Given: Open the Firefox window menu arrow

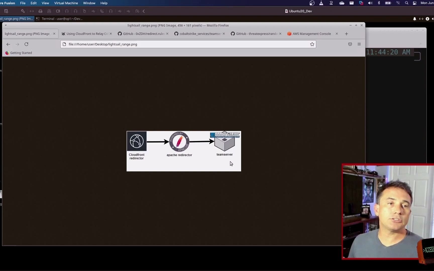Looking at the screenshot, I should (6, 25).
